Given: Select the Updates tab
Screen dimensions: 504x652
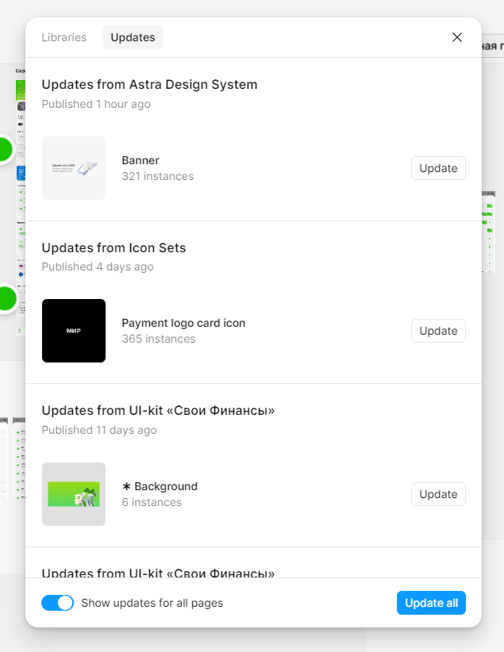Looking at the screenshot, I should tap(133, 37).
